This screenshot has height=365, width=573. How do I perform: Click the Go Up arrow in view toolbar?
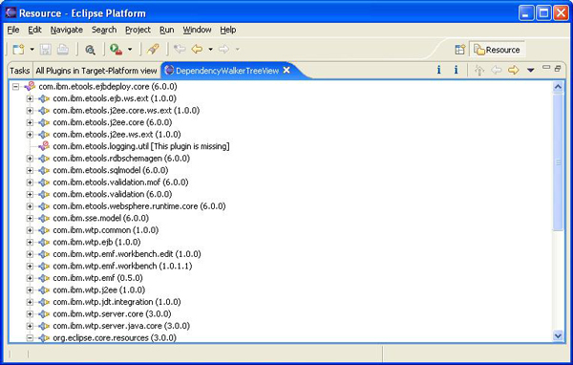479,70
